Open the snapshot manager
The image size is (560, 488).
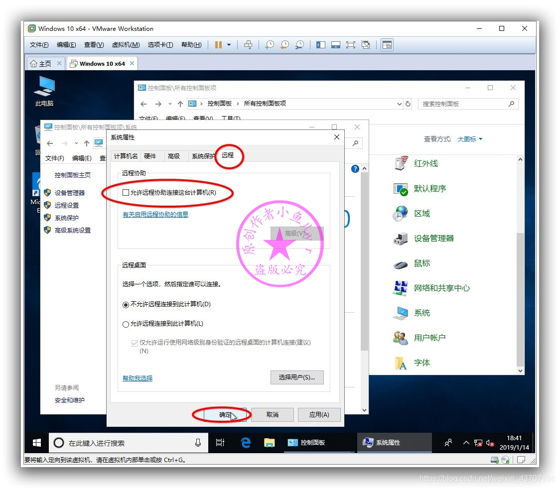299,45
